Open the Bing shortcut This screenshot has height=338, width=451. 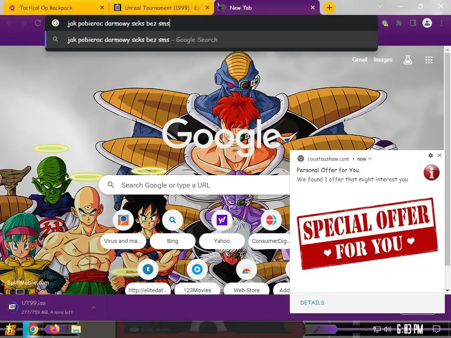pos(172,229)
